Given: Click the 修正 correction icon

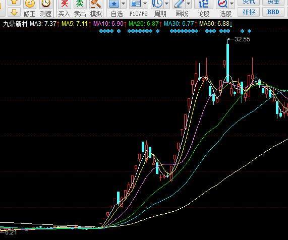Looking at the screenshot, I should [30, 4].
